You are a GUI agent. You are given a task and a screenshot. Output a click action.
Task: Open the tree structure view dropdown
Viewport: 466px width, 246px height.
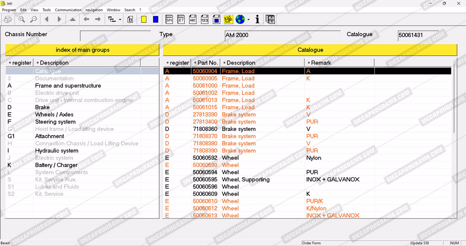tap(120, 20)
